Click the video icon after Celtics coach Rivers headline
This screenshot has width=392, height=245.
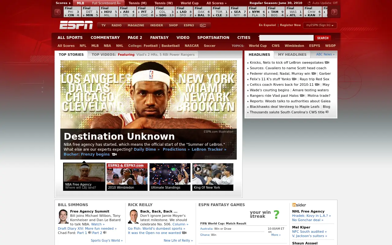(317, 85)
